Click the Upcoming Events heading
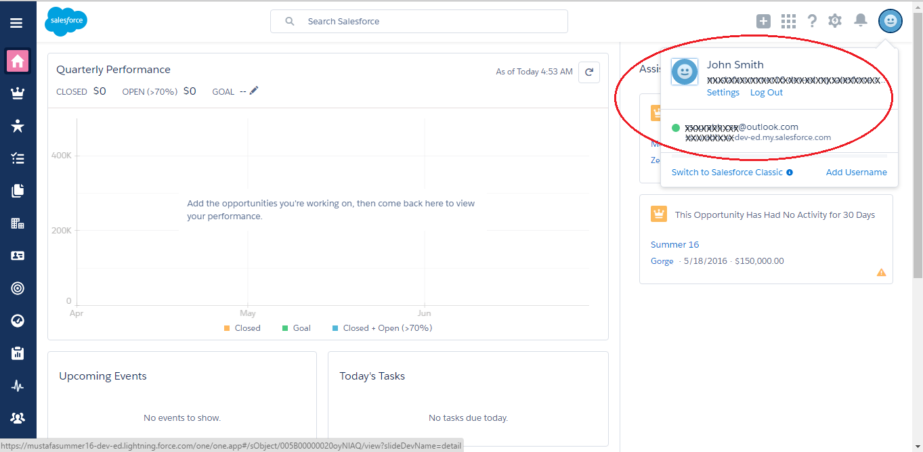923x452 pixels. pos(103,376)
